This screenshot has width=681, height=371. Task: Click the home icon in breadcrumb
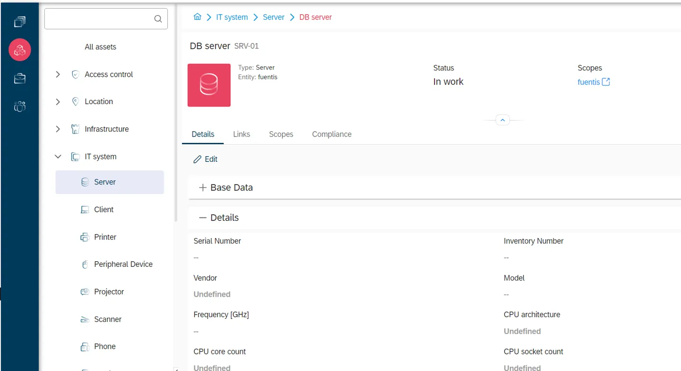(197, 17)
